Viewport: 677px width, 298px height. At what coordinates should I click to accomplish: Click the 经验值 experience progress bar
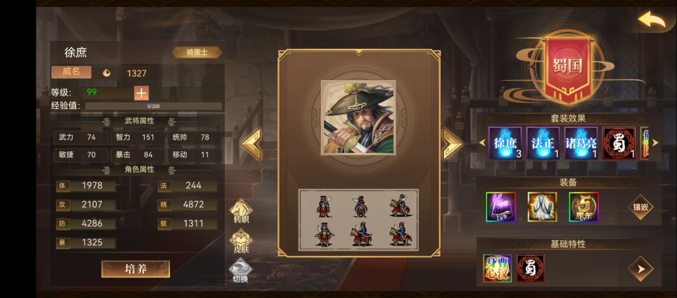(x=154, y=106)
